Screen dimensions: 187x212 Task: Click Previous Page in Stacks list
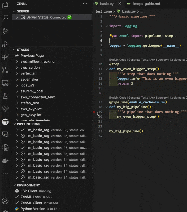click(x=32, y=56)
